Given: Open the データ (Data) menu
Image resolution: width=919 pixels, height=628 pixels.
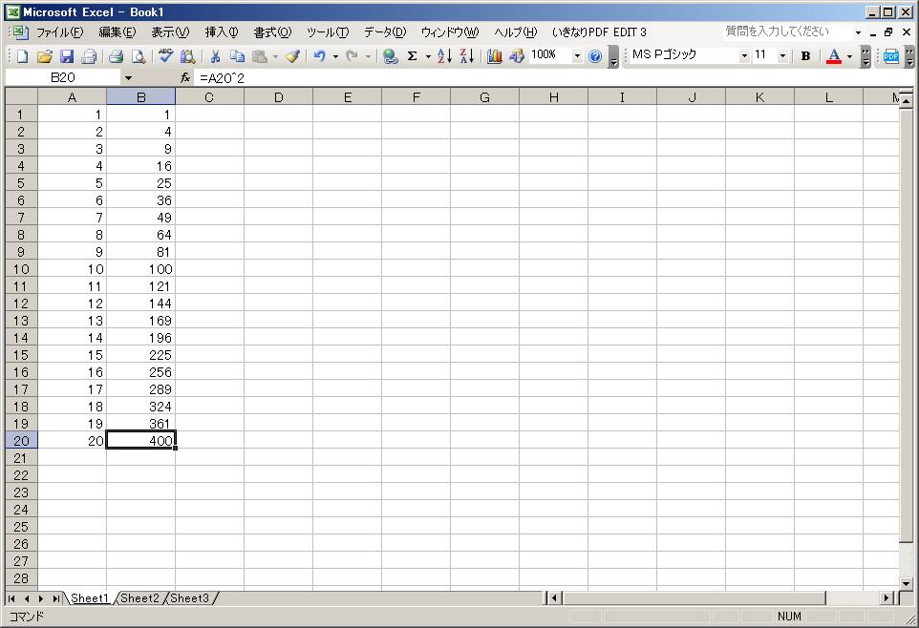Looking at the screenshot, I should 384,32.
